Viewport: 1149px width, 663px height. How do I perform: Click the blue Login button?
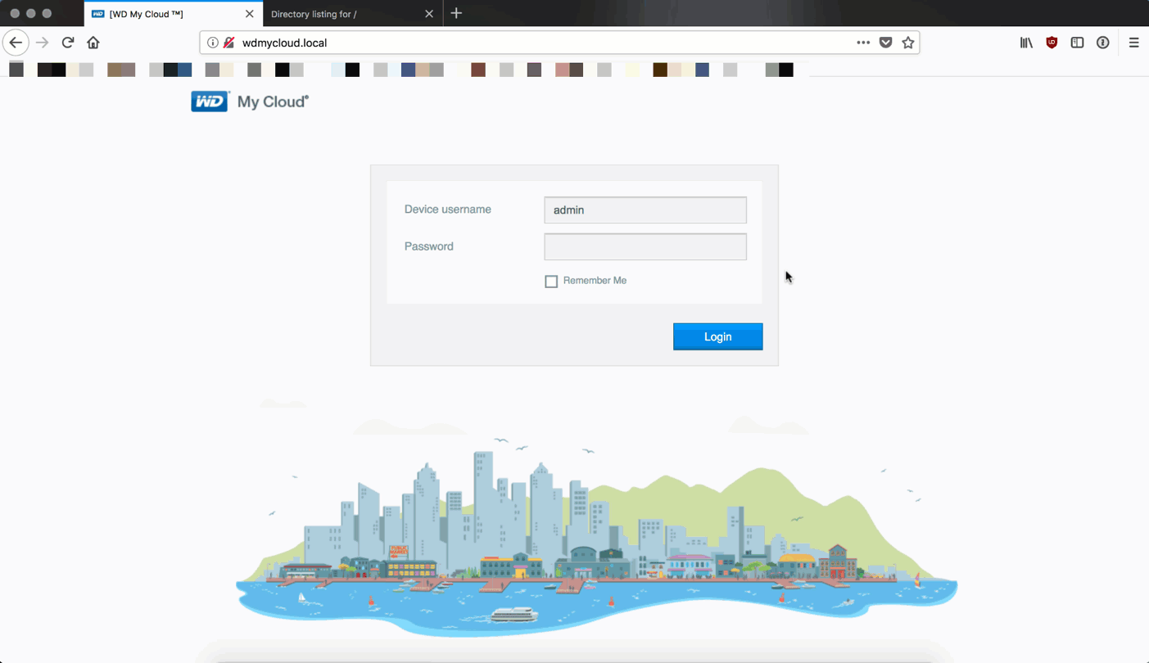pyautogui.click(x=717, y=336)
